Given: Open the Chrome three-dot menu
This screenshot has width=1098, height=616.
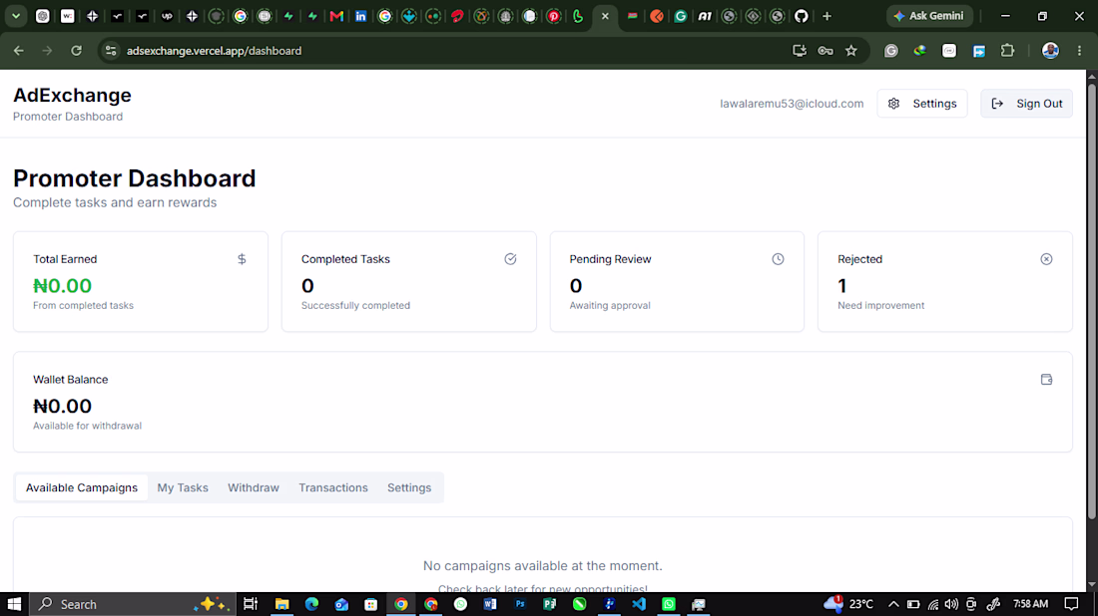Looking at the screenshot, I should coord(1080,51).
